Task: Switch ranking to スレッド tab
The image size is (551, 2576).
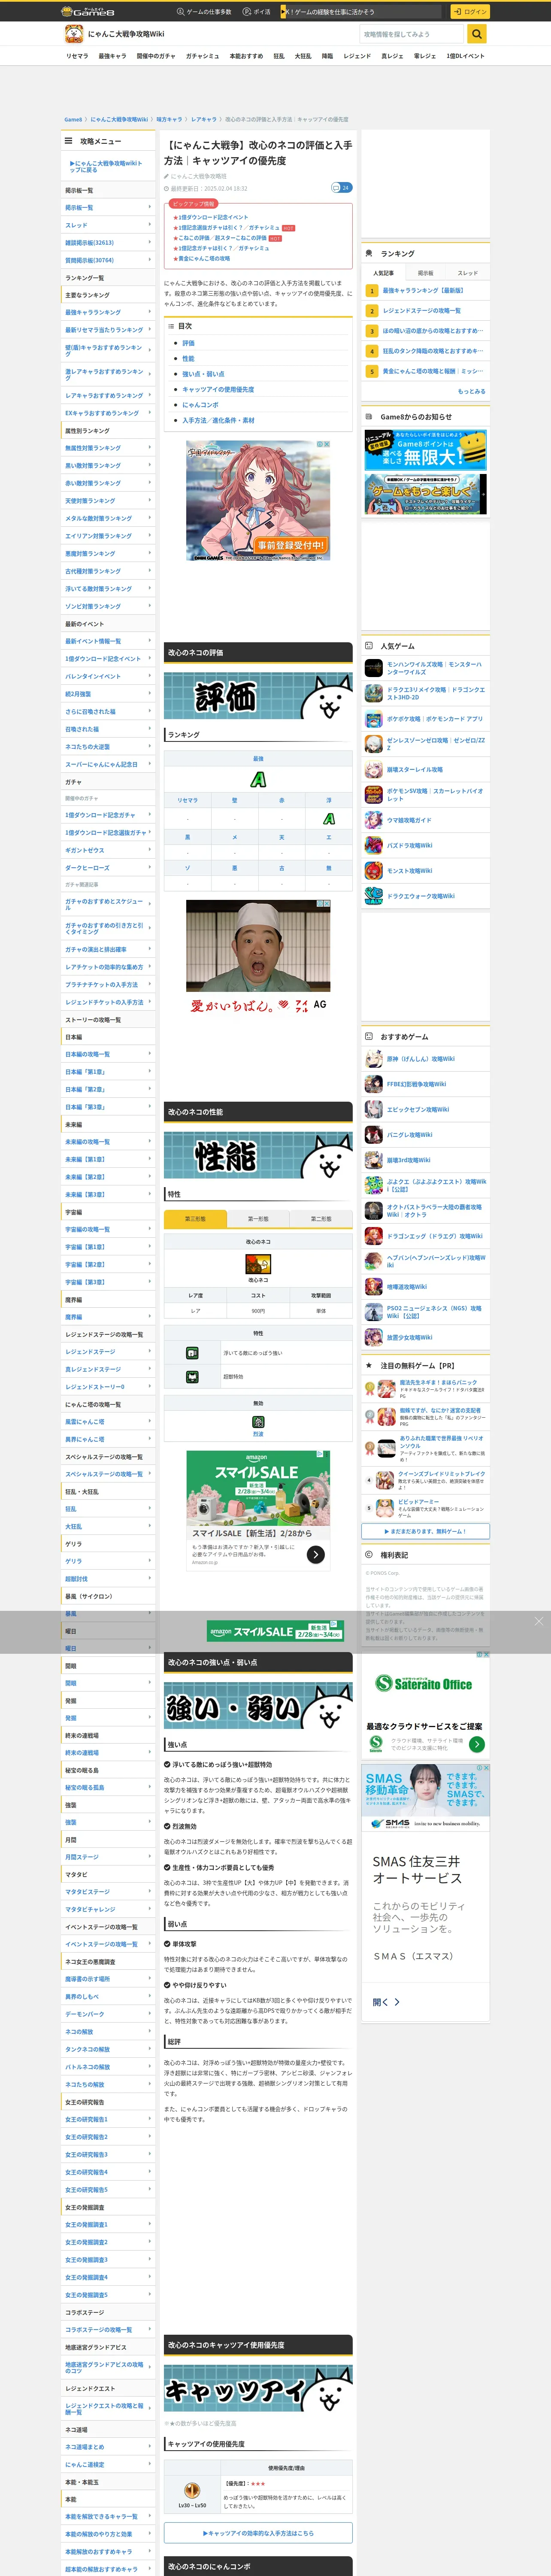Action: 468,272
